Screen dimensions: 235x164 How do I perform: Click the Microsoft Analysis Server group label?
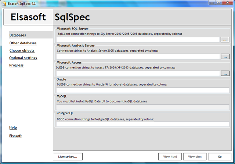pos(76,45)
